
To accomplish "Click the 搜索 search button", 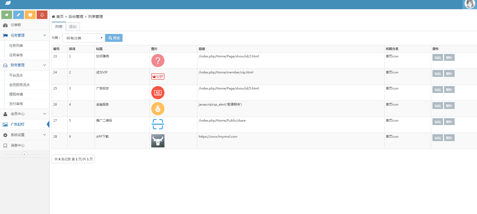I will coord(114,38).
